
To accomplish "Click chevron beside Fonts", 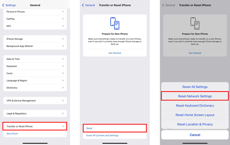I will 63,73.
